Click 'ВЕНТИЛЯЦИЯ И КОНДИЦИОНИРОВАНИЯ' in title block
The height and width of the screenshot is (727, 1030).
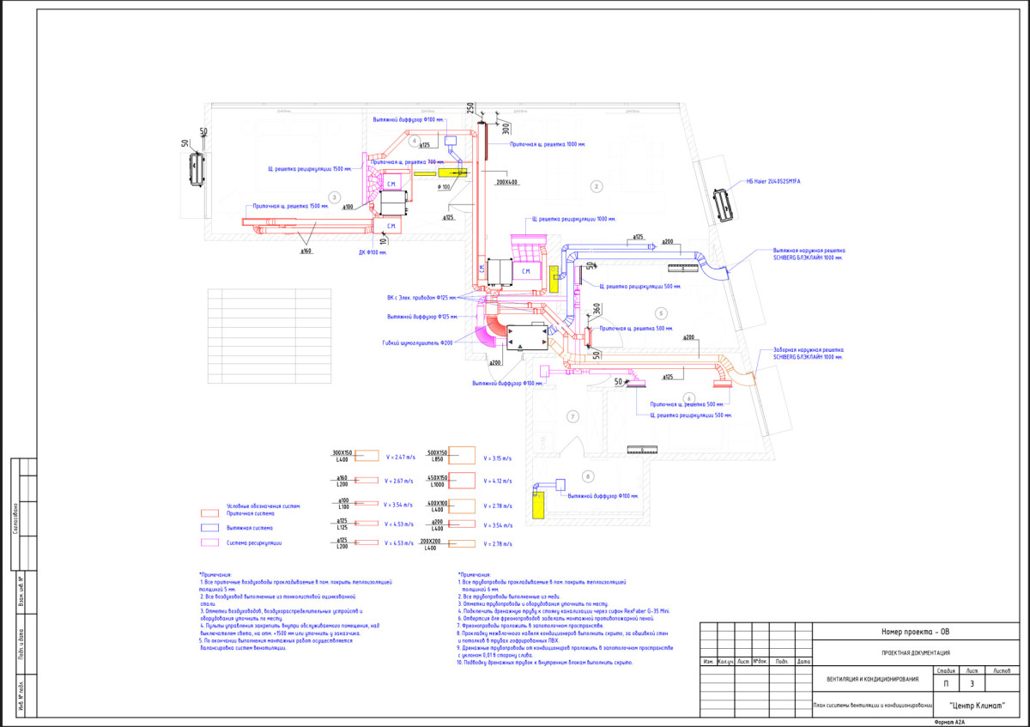tap(871, 680)
